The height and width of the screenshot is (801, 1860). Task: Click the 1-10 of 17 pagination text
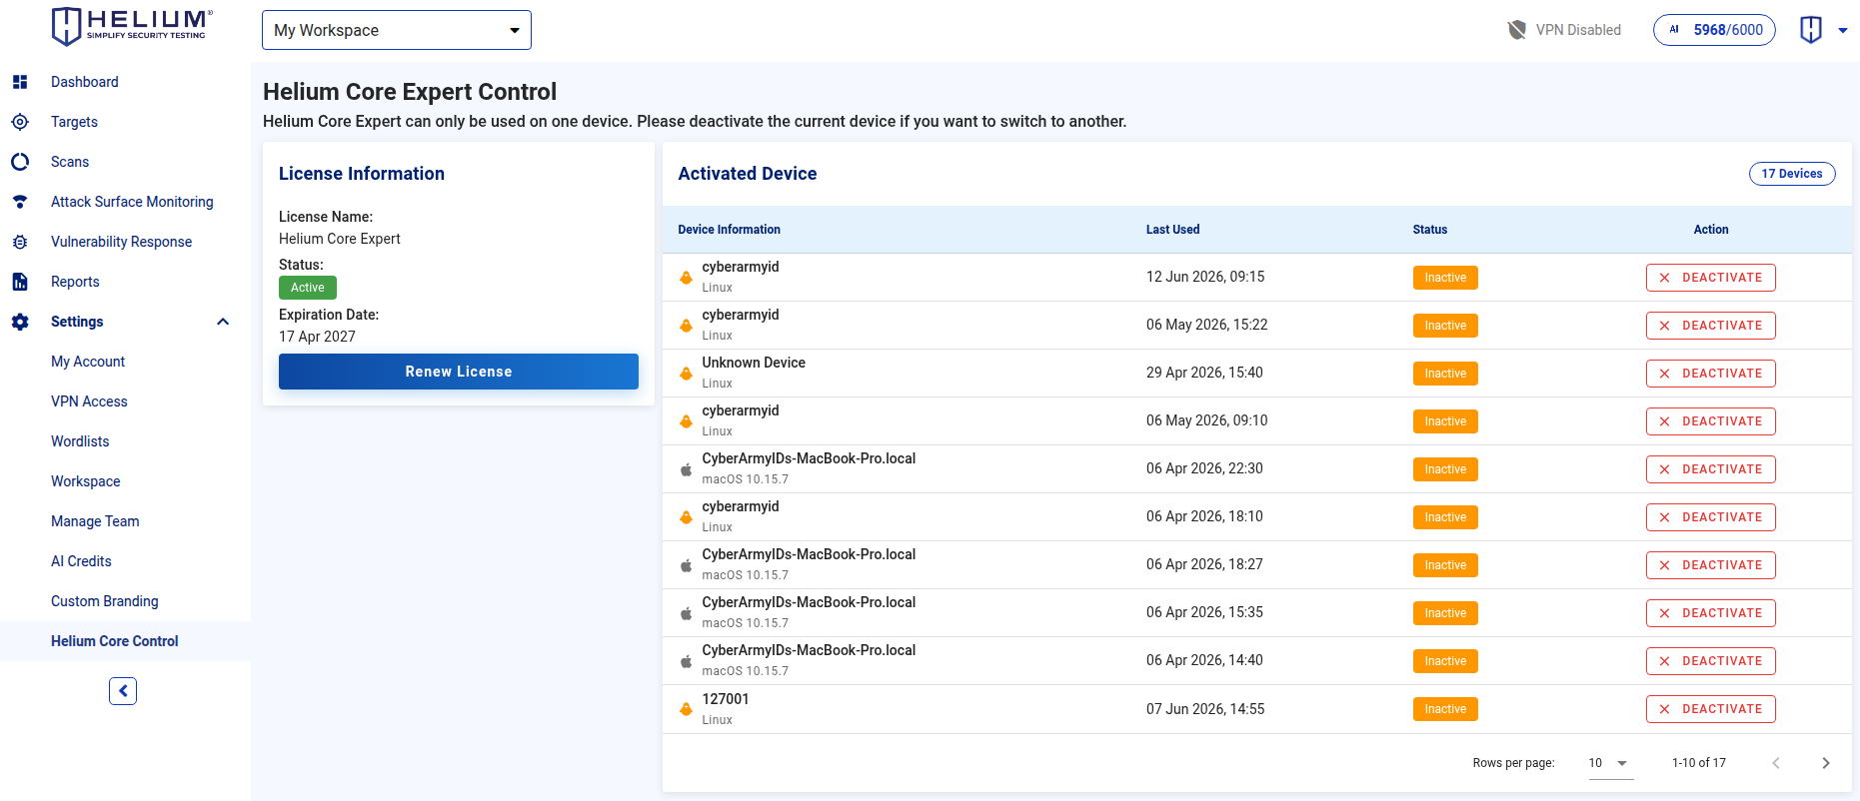click(1699, 763)
